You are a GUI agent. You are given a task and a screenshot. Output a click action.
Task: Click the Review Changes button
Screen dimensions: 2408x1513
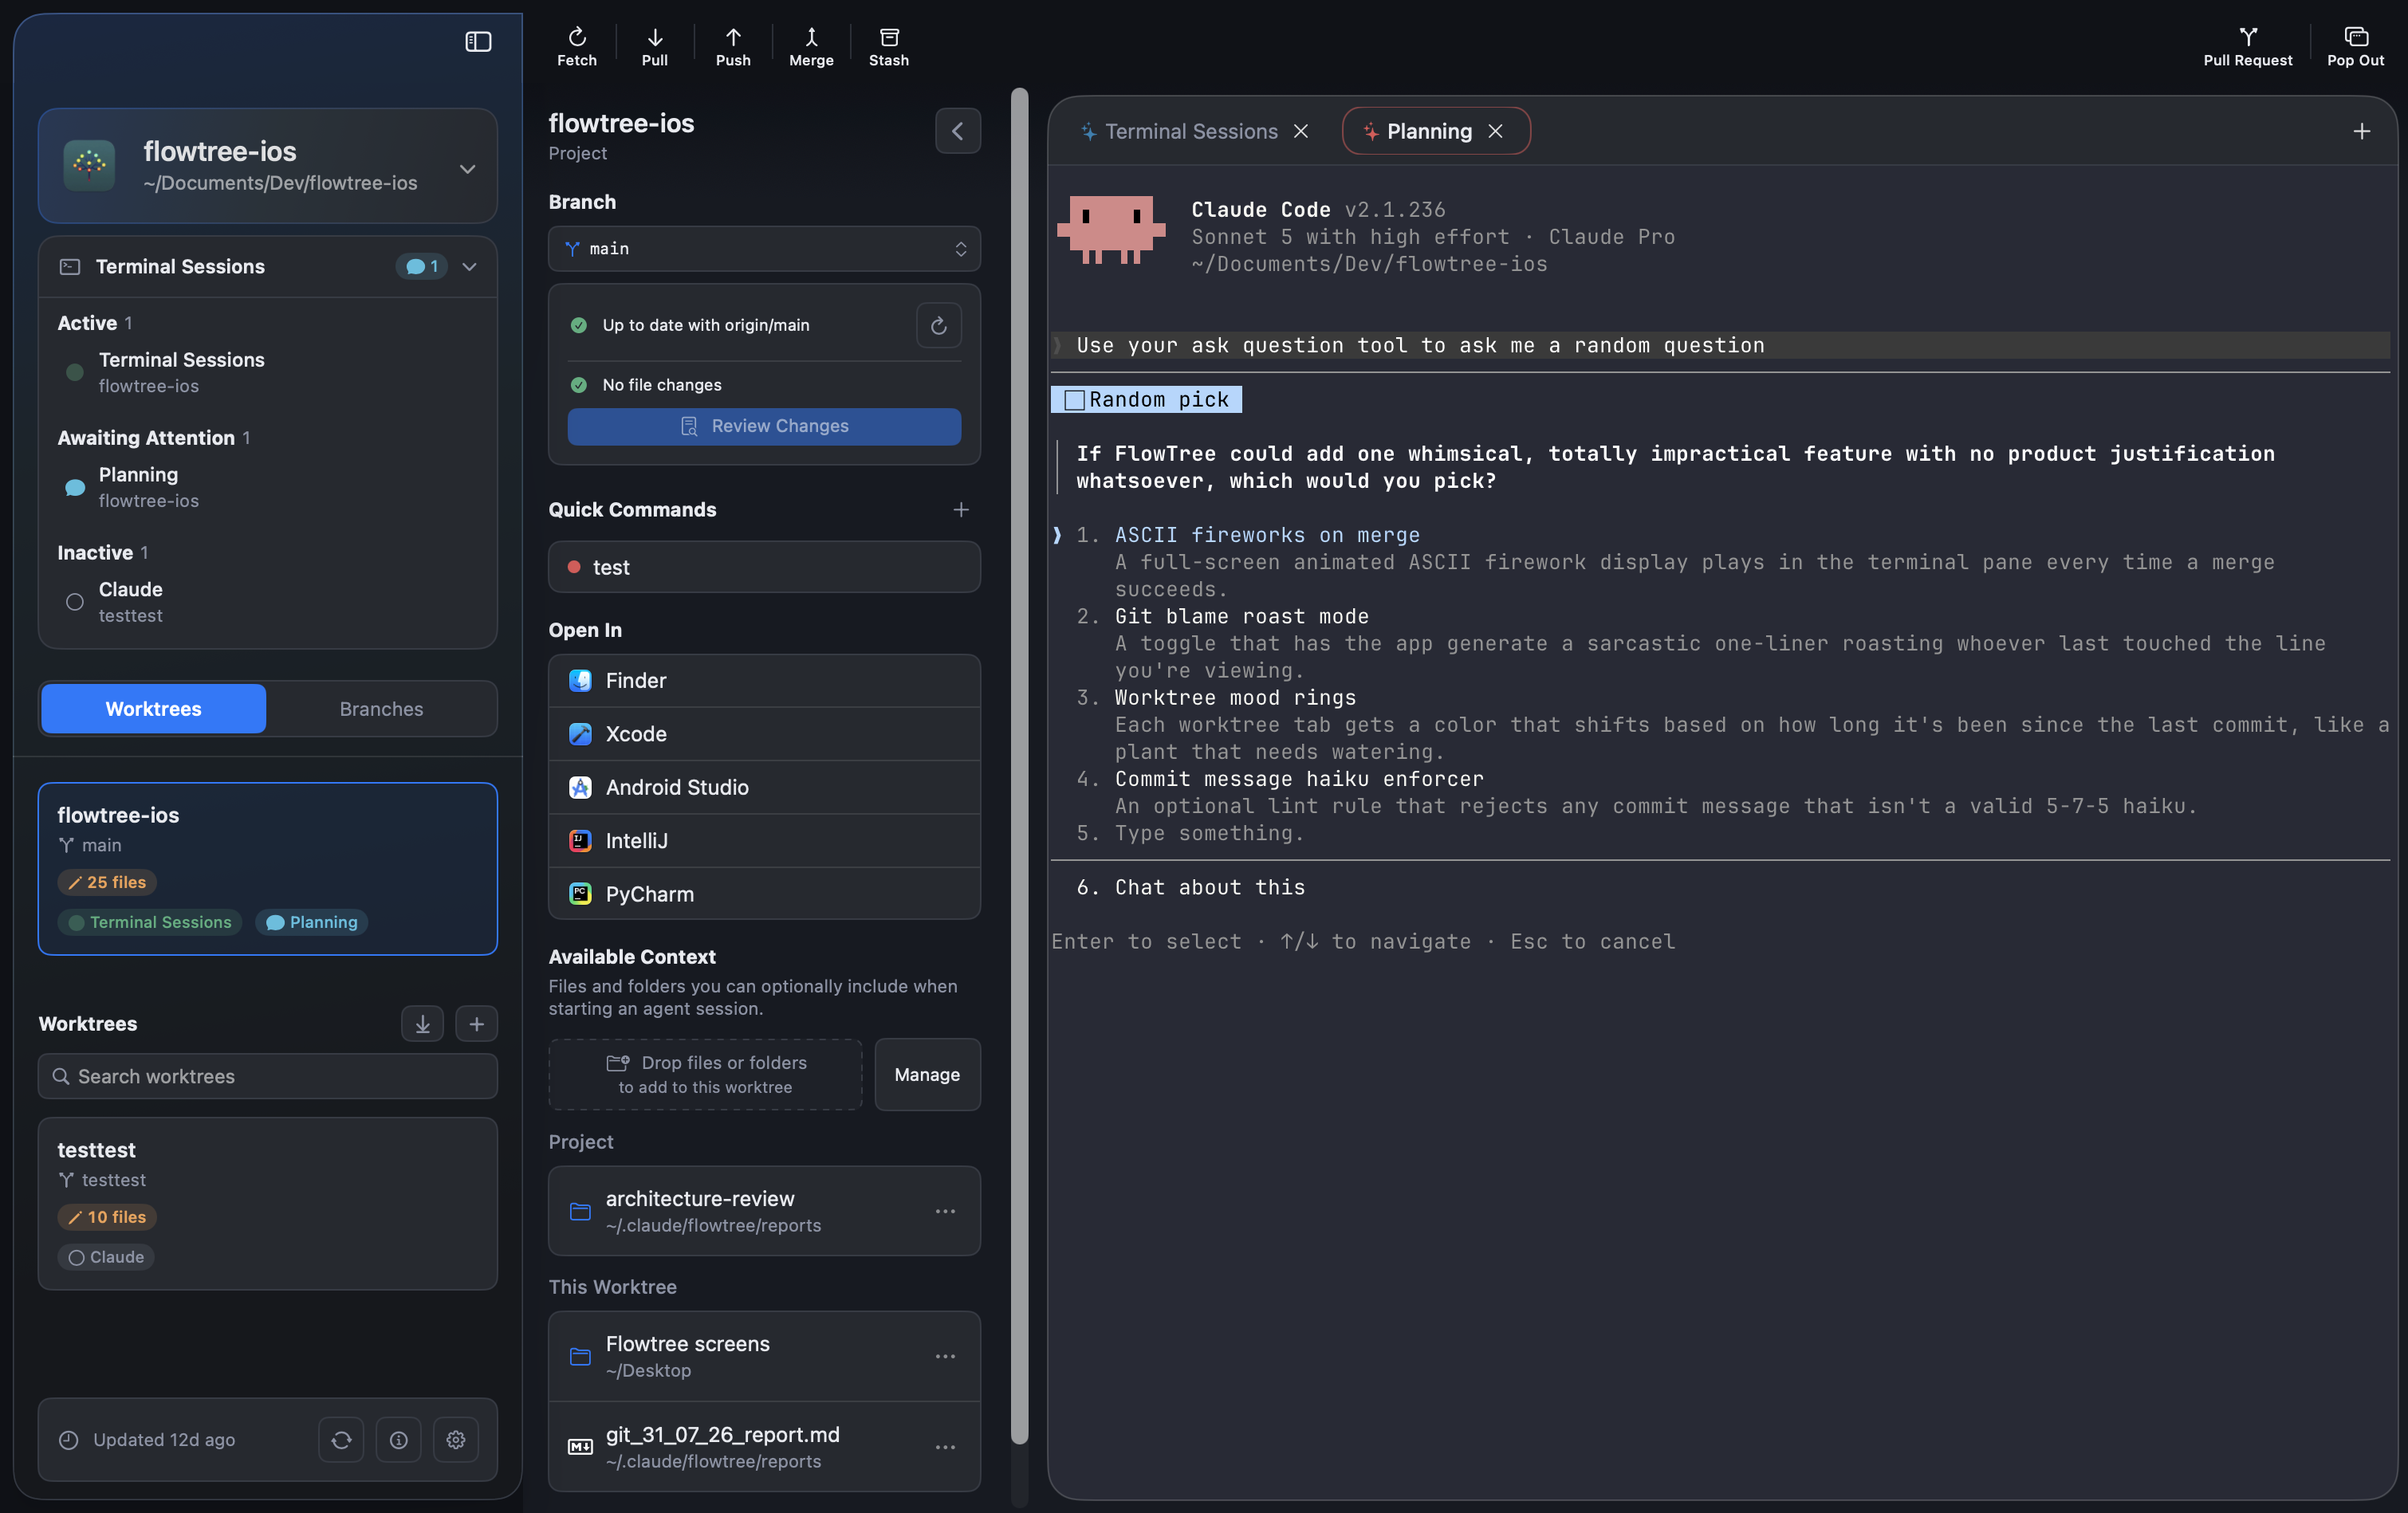pyautogui.click(x=764, y=426)
